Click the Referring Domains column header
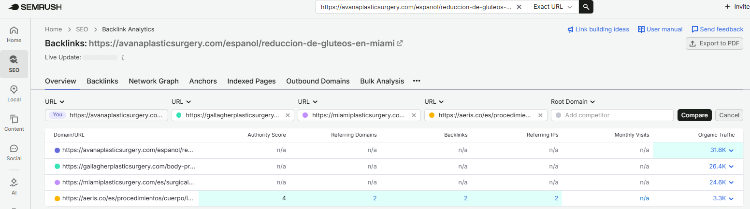 (x=354, y=135)
